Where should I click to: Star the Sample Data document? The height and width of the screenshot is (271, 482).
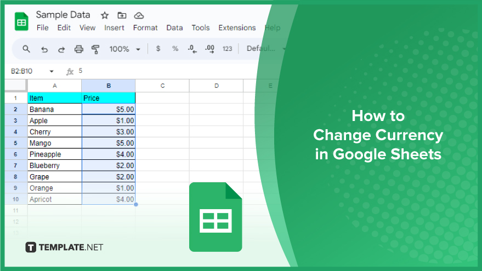point(105,15)
